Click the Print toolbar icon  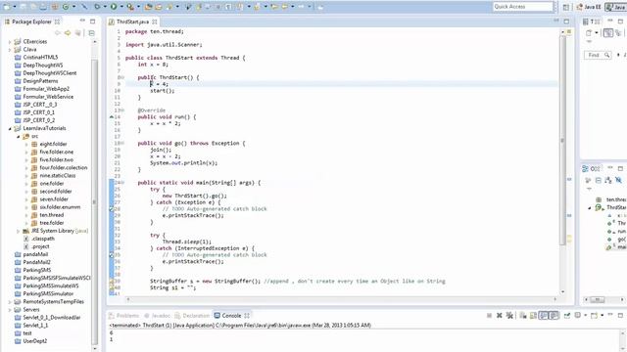click(43, 7)
